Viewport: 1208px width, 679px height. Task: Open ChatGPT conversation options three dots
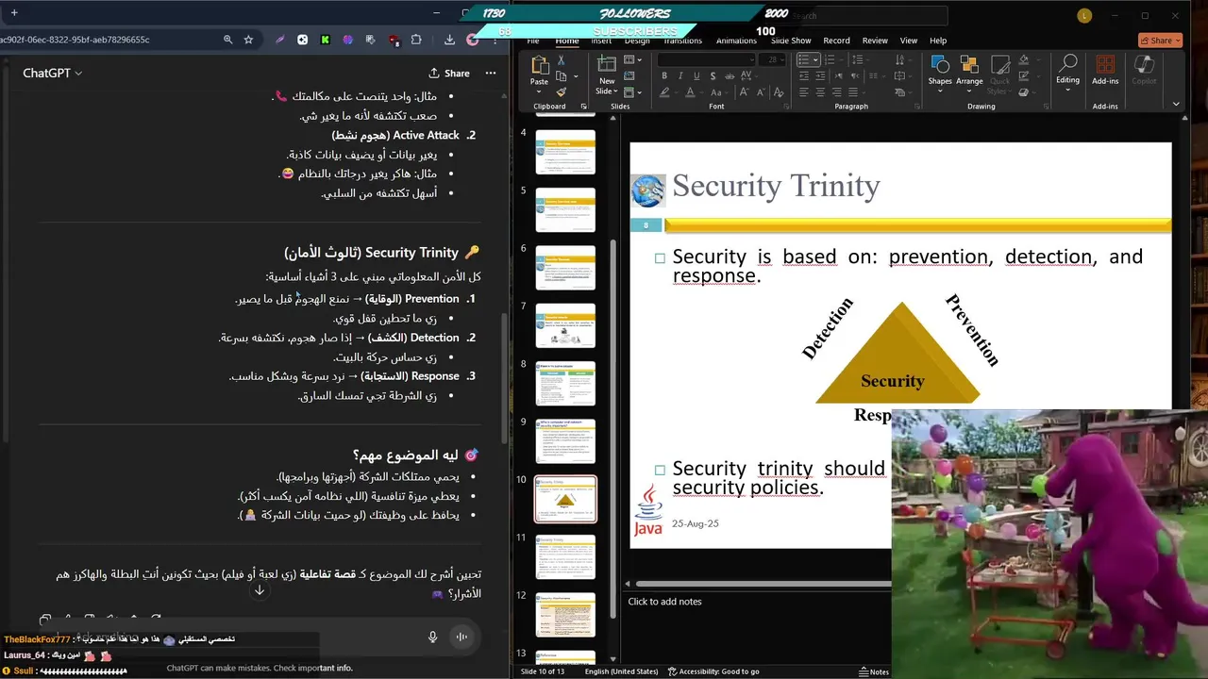click(491, 73)
